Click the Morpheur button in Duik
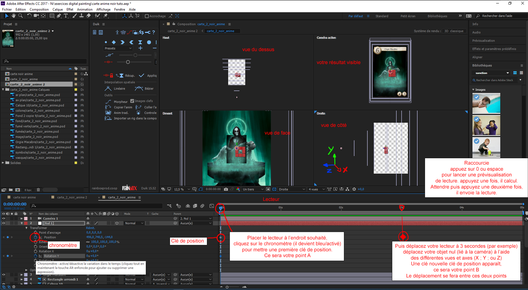Viewport: 528px width, 290px height. click(x=120, y=101)
